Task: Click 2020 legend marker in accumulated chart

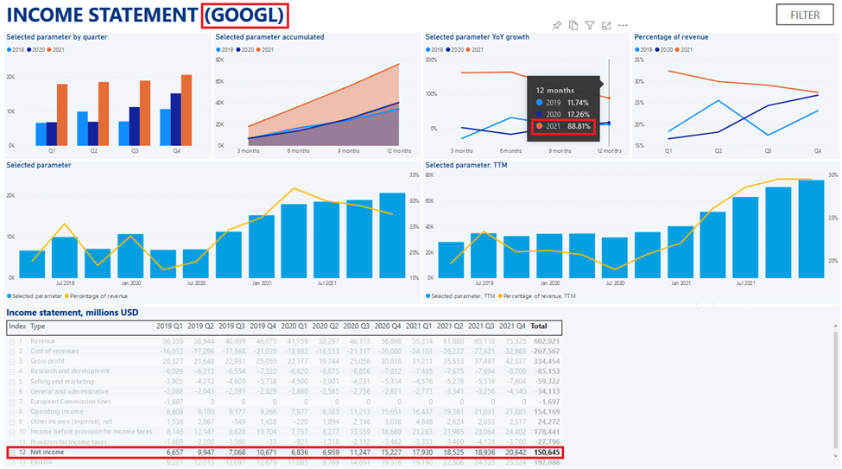Action: point(241,50)
